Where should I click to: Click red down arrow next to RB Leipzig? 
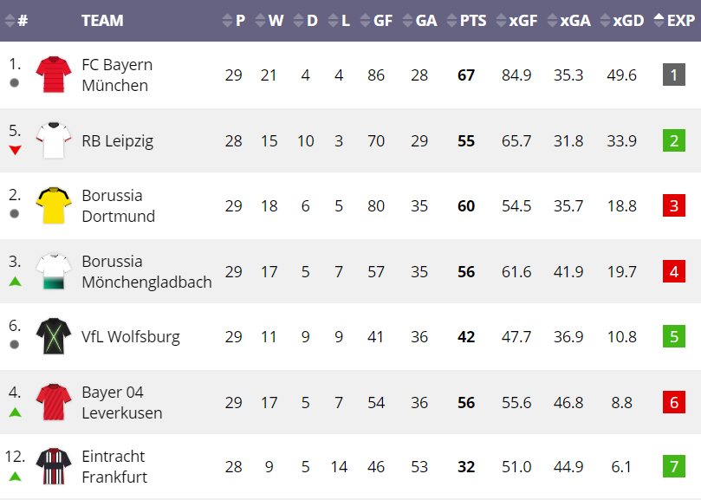(x=16, y=150)
